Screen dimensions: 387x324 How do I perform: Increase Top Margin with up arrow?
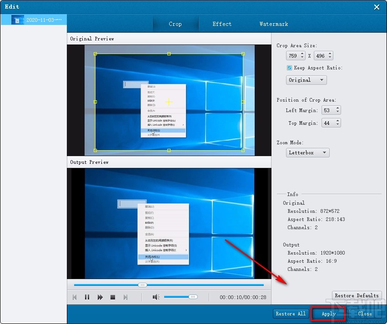coord(337,121)
